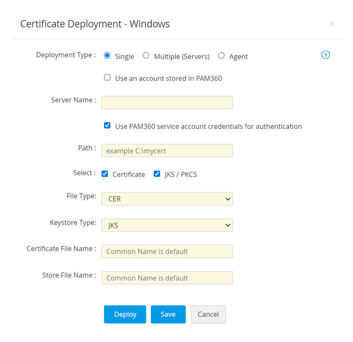Click the Deployment Type label
The width and height of the screenshot is (353, 342).
66,55
